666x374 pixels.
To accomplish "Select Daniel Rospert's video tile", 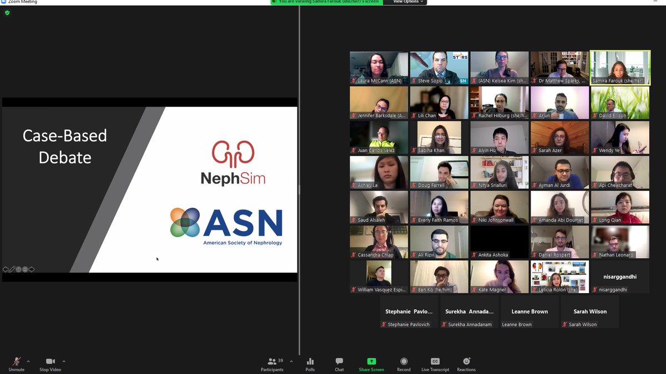I will point(559,242).
